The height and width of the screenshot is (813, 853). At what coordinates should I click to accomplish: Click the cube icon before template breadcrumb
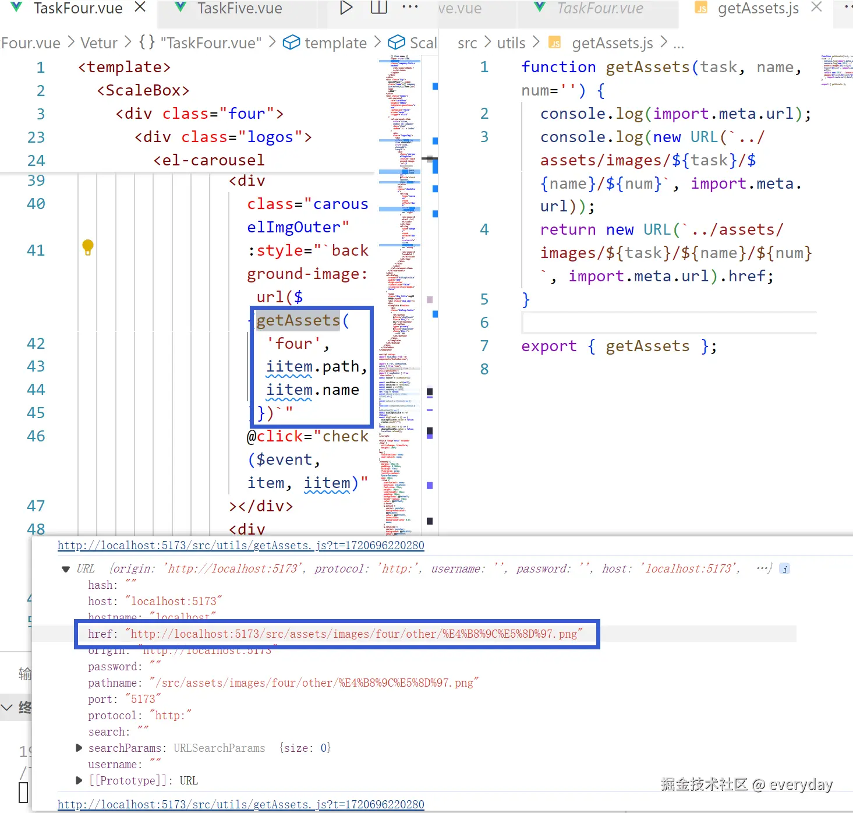pos(291,43)
